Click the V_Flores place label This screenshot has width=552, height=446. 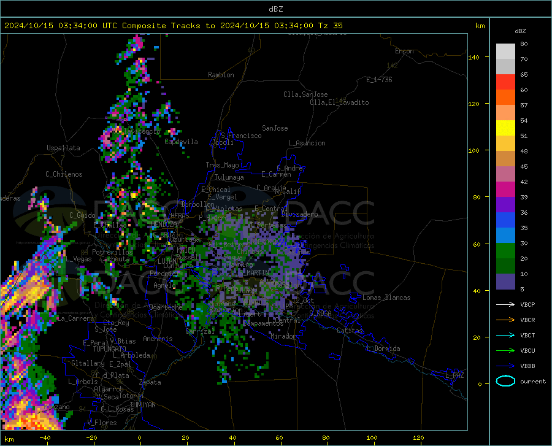point(102,423)
